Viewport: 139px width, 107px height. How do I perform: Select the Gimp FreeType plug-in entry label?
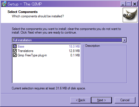pyautogui.click(x=32, y=55)
